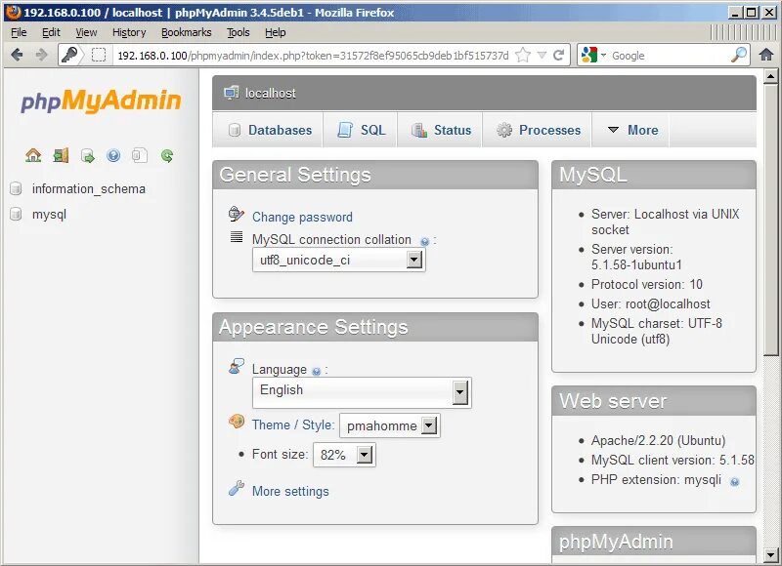Viewport: 782px width, 566px height.
Task: Click the "Apache/2.2.20 (Ubuntu)" text
Action: 658,440
